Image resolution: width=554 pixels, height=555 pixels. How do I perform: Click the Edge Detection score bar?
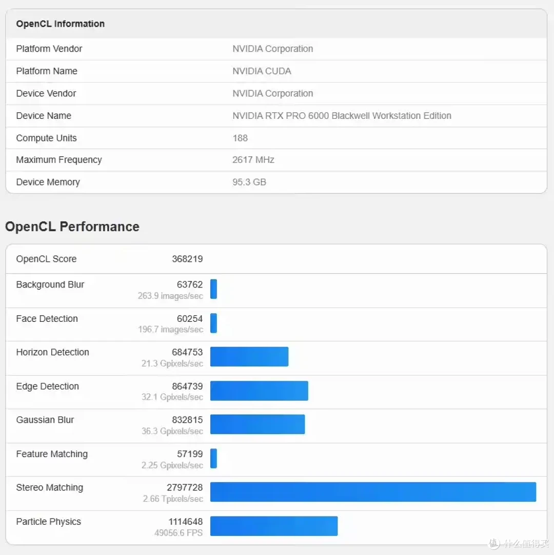point(259,391)
